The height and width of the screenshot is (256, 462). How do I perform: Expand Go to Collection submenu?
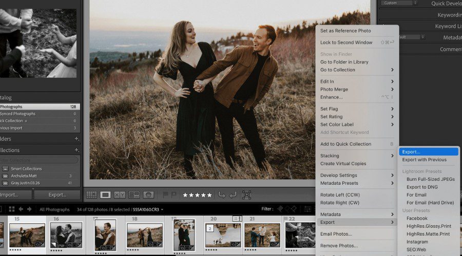[357, 70]
